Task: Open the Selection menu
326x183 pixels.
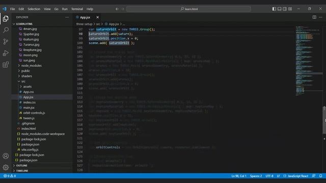Action: (x=34, y=9)
